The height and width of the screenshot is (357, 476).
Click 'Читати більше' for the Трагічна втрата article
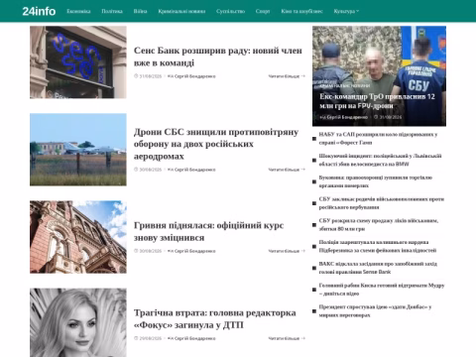pyautogui.click(x=287, y=338)
